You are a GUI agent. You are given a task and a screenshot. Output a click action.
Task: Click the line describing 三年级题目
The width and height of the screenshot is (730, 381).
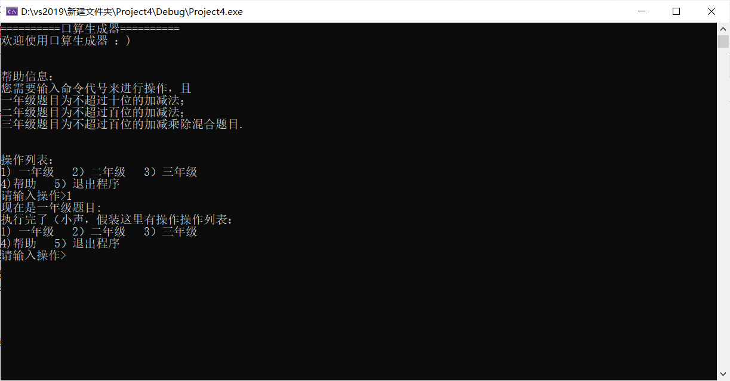(122, 124)
